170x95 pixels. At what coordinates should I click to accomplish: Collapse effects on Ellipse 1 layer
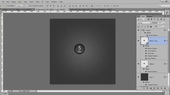click(167, 64)
